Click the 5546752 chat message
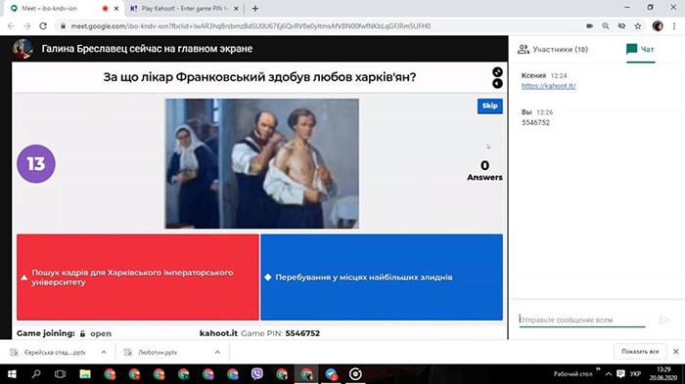The height and width of the screenshot is (384, 685). [535, 122]
